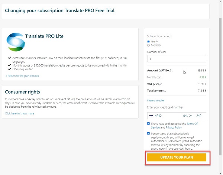Return to the plan choices
Viewport: 223px width, 175px height.
[x=22, y=76]
